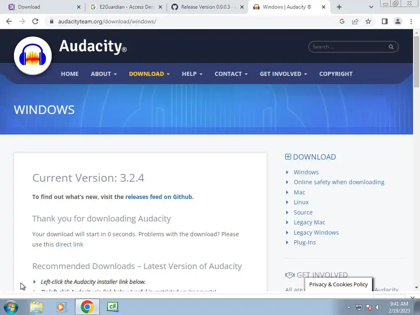Show hidden system tray icons
The image size is (420, 315).
(x=349, y=307)
